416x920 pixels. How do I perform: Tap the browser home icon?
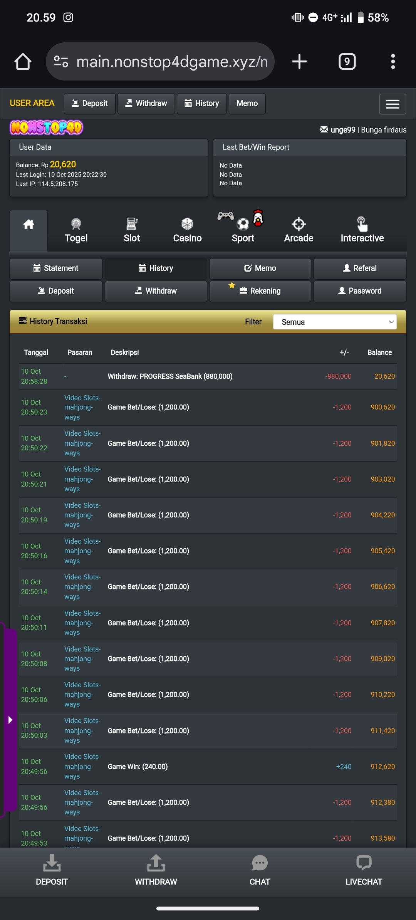click(23, 62)
